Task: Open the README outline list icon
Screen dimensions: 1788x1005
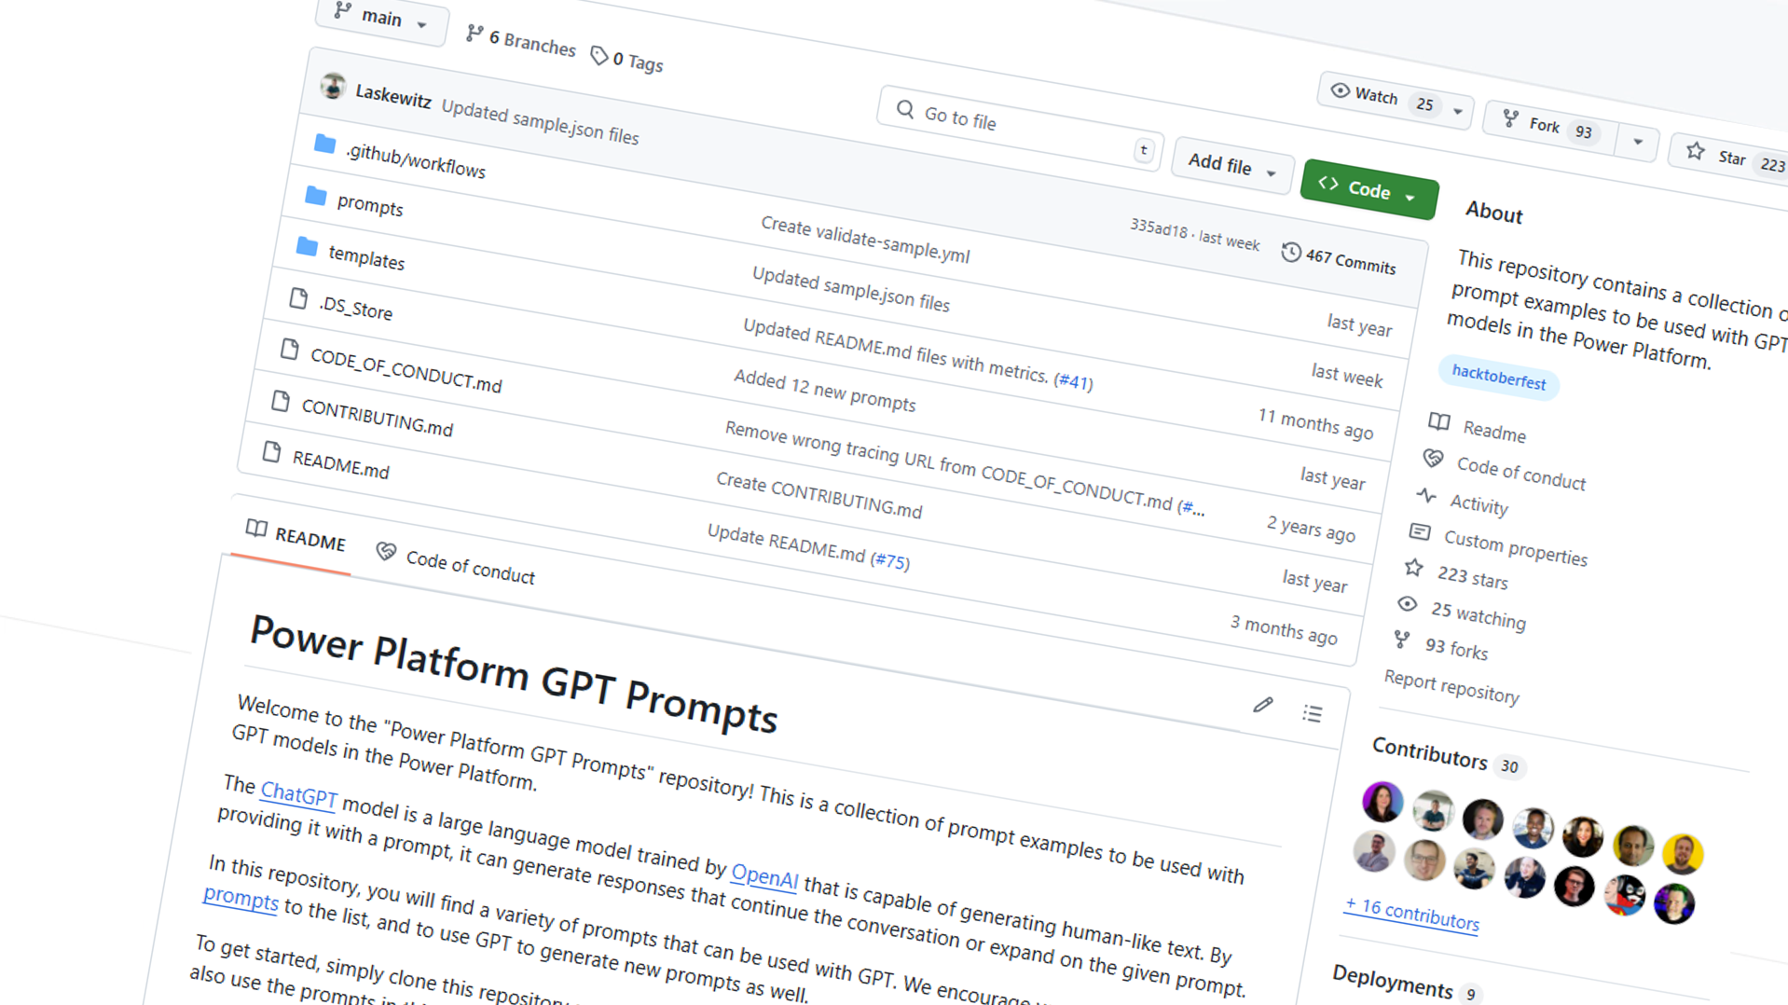Action: point(1312,713)
